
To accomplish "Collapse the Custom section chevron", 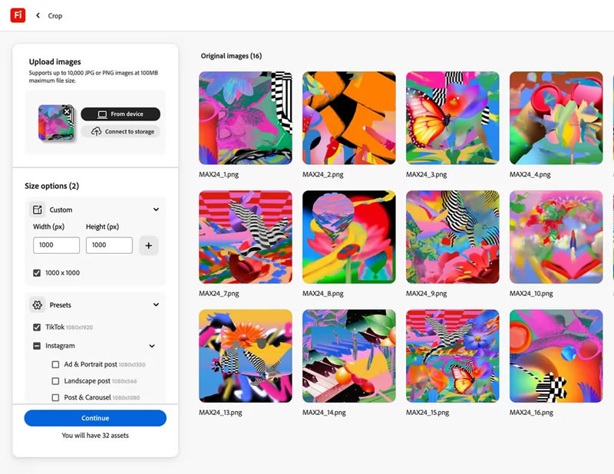I will (156, 209).
